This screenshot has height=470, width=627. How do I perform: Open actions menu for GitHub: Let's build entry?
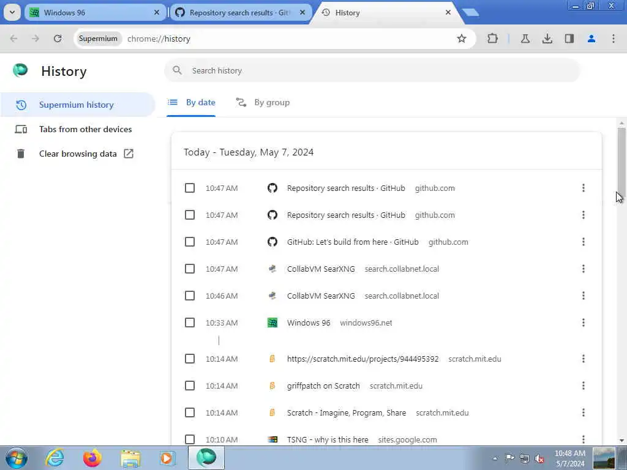click(584, 242)
